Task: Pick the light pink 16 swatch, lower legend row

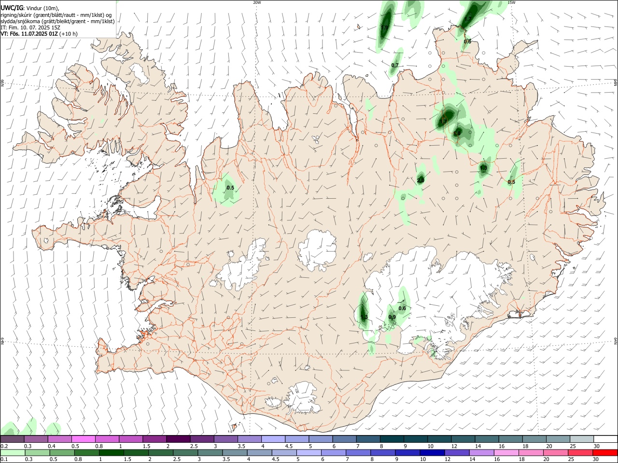Action: click(x=506, y=452)
